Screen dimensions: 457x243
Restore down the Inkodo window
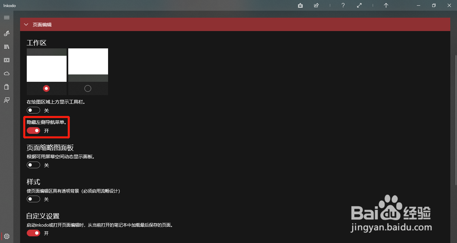(x=434, y=5)
